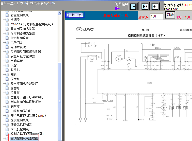This screenshot has width=192, height=141.
Task: Open the QQ customer service link
Action: click(x=188, y=5)
